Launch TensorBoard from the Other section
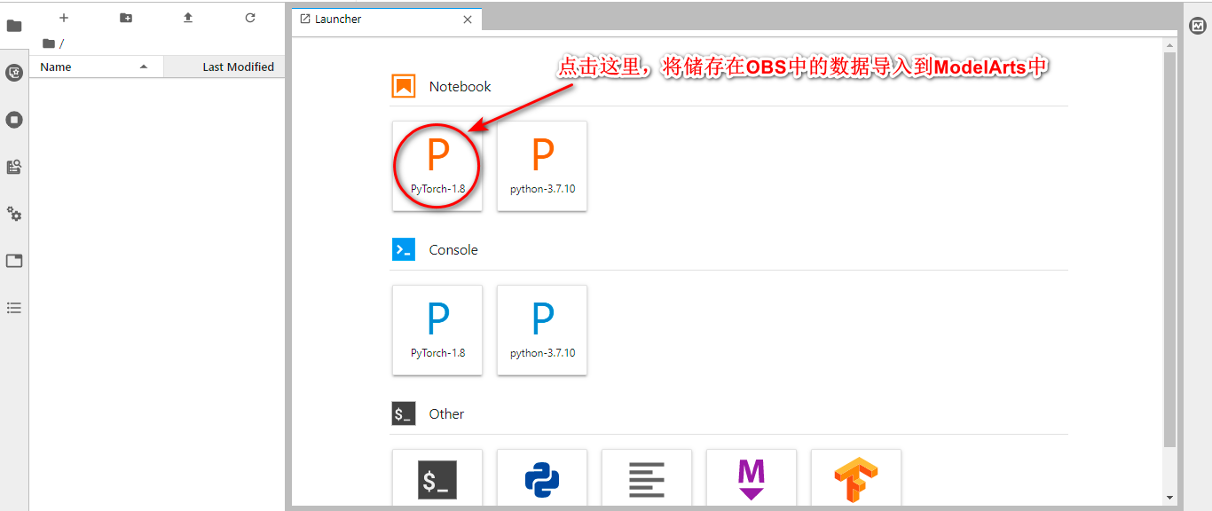1212x511 pixels. (x=856, y=479)
